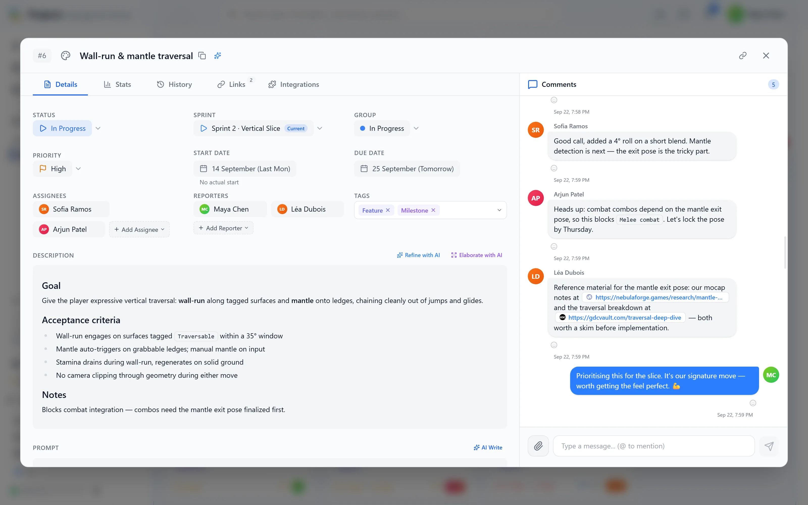The height and width of the screenshot is (505, 808).
Task: Open the due date picker 25 September
Action: coord(407,169)
